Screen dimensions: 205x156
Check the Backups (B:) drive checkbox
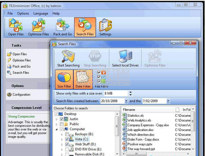(x=67, y=134)
